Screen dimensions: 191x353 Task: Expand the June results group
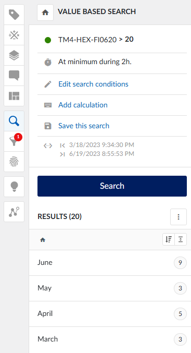pos(110,263)
